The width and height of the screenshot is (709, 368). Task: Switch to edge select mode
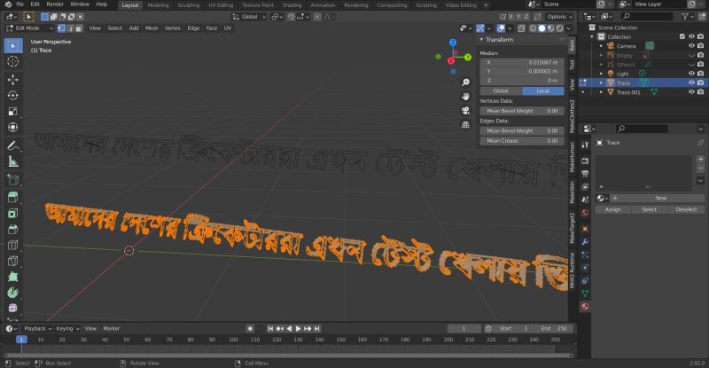(70, 28)
